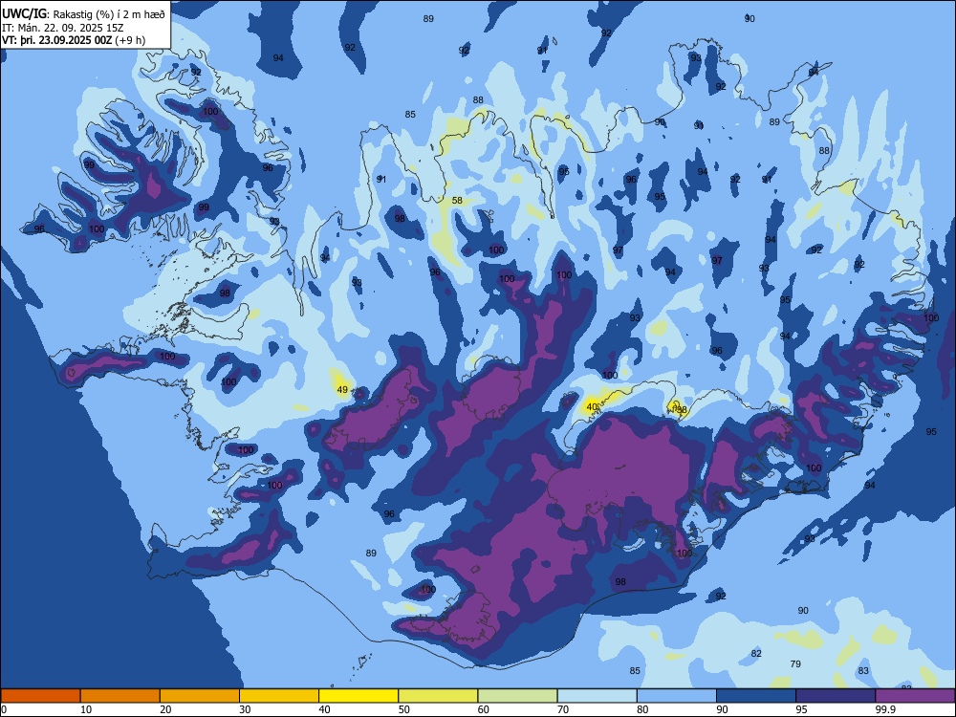This screenshot has width=956, height=717.
Task: Click the bright yellow 40–50 legend swatch
Action: pyautogui.click(x=358, y=696)
